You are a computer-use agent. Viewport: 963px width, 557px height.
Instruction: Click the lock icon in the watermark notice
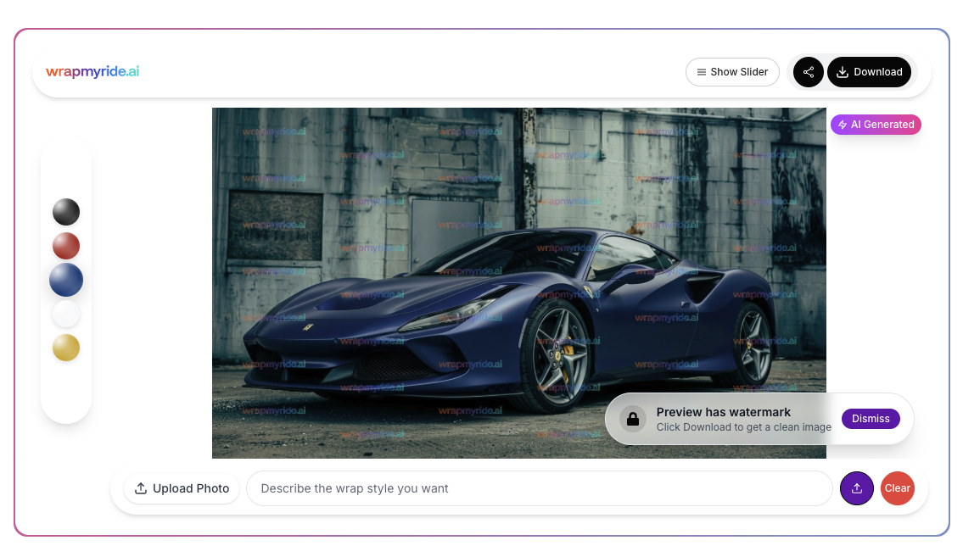(633, 418)
